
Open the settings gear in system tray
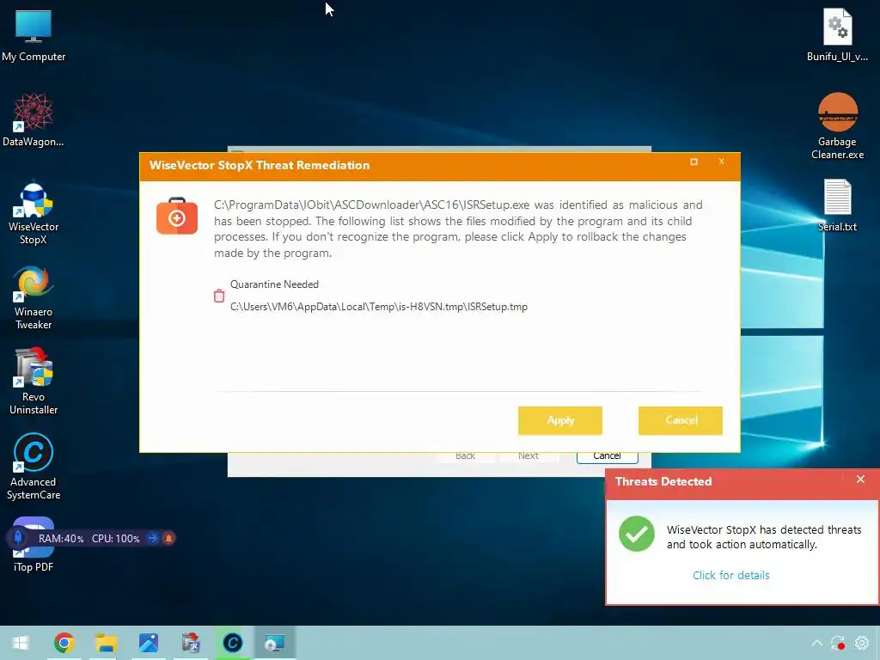click(x=861, y=643)
